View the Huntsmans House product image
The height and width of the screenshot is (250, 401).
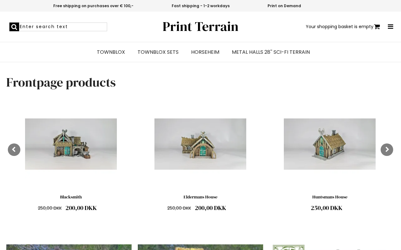click(330, 144)
